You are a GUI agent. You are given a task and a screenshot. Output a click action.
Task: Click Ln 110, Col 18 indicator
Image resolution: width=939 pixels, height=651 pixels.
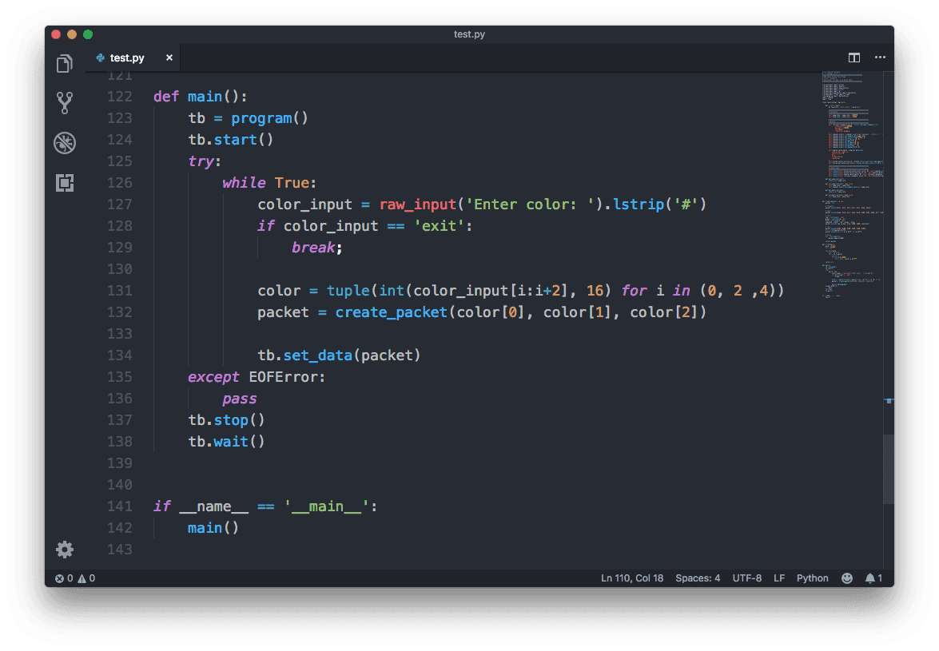[x=631, y=578]
